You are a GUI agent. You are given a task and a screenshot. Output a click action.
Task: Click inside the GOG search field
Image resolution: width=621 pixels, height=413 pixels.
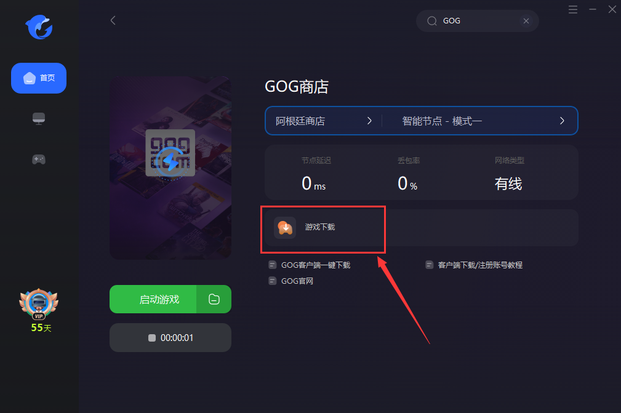click(477, 21)
